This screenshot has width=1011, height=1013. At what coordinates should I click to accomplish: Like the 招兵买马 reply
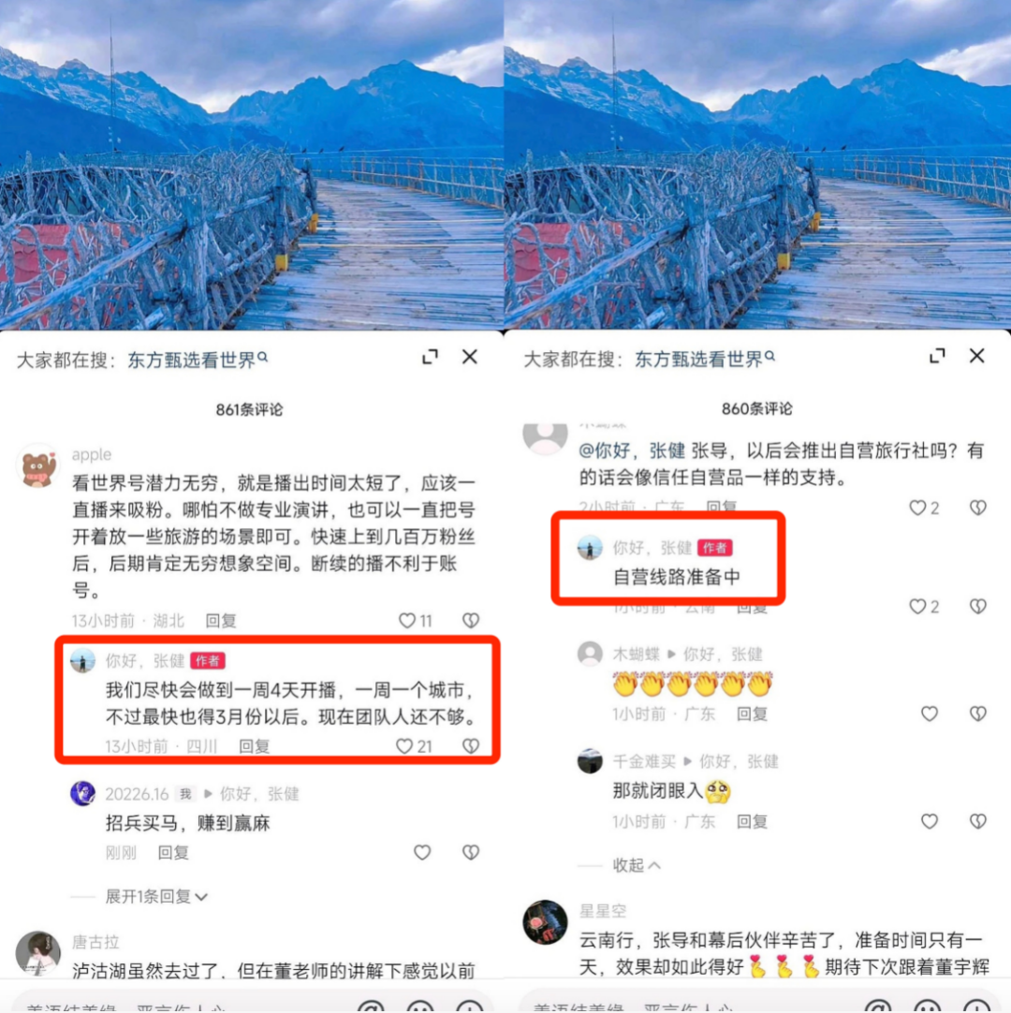(x=422, y=852)
